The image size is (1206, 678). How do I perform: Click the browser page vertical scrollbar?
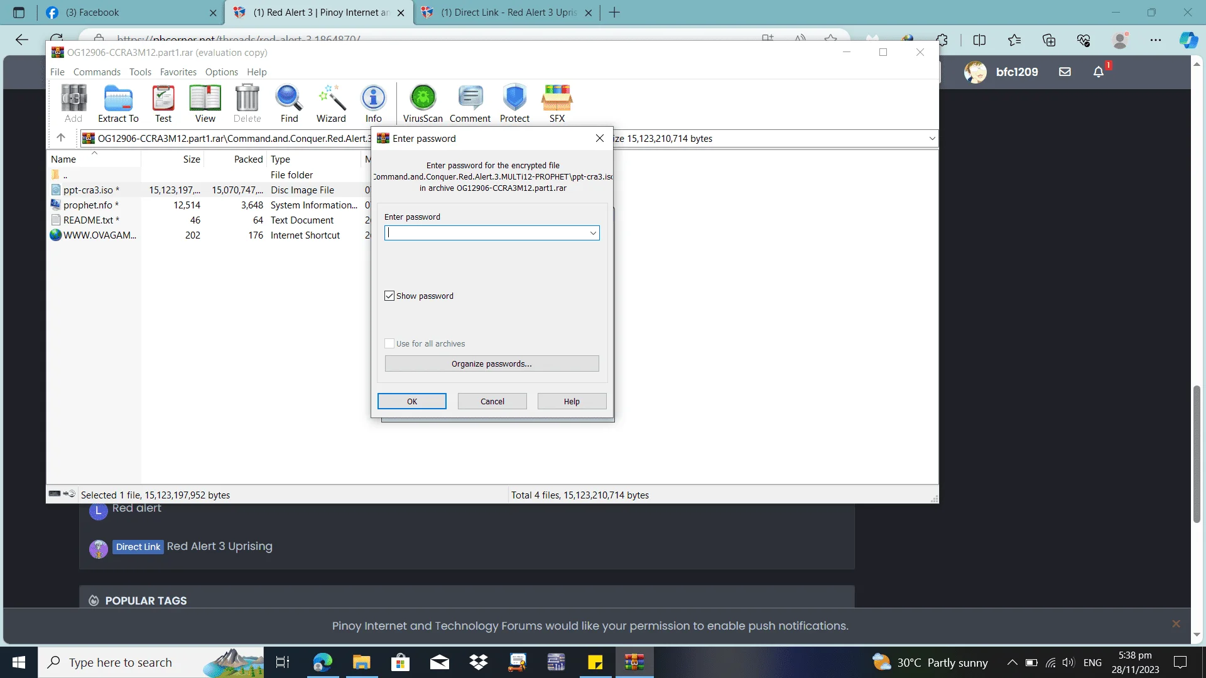click(1197, 454)
